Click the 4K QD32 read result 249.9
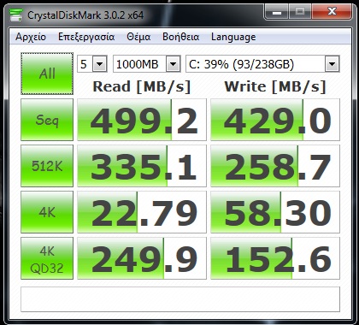 (142, 258)
